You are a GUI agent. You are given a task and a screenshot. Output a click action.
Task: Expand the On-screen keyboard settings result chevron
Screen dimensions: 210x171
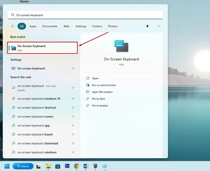(73, 68)
